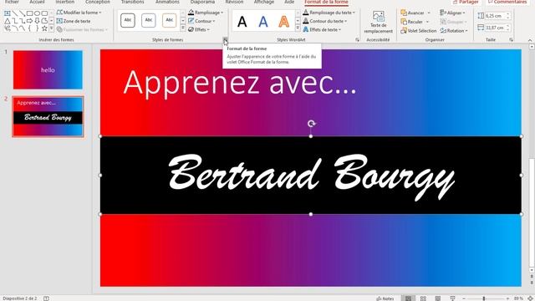This screenshot has width=535, height=301.
Task: Click Partager share button
Action: (466, 2)
